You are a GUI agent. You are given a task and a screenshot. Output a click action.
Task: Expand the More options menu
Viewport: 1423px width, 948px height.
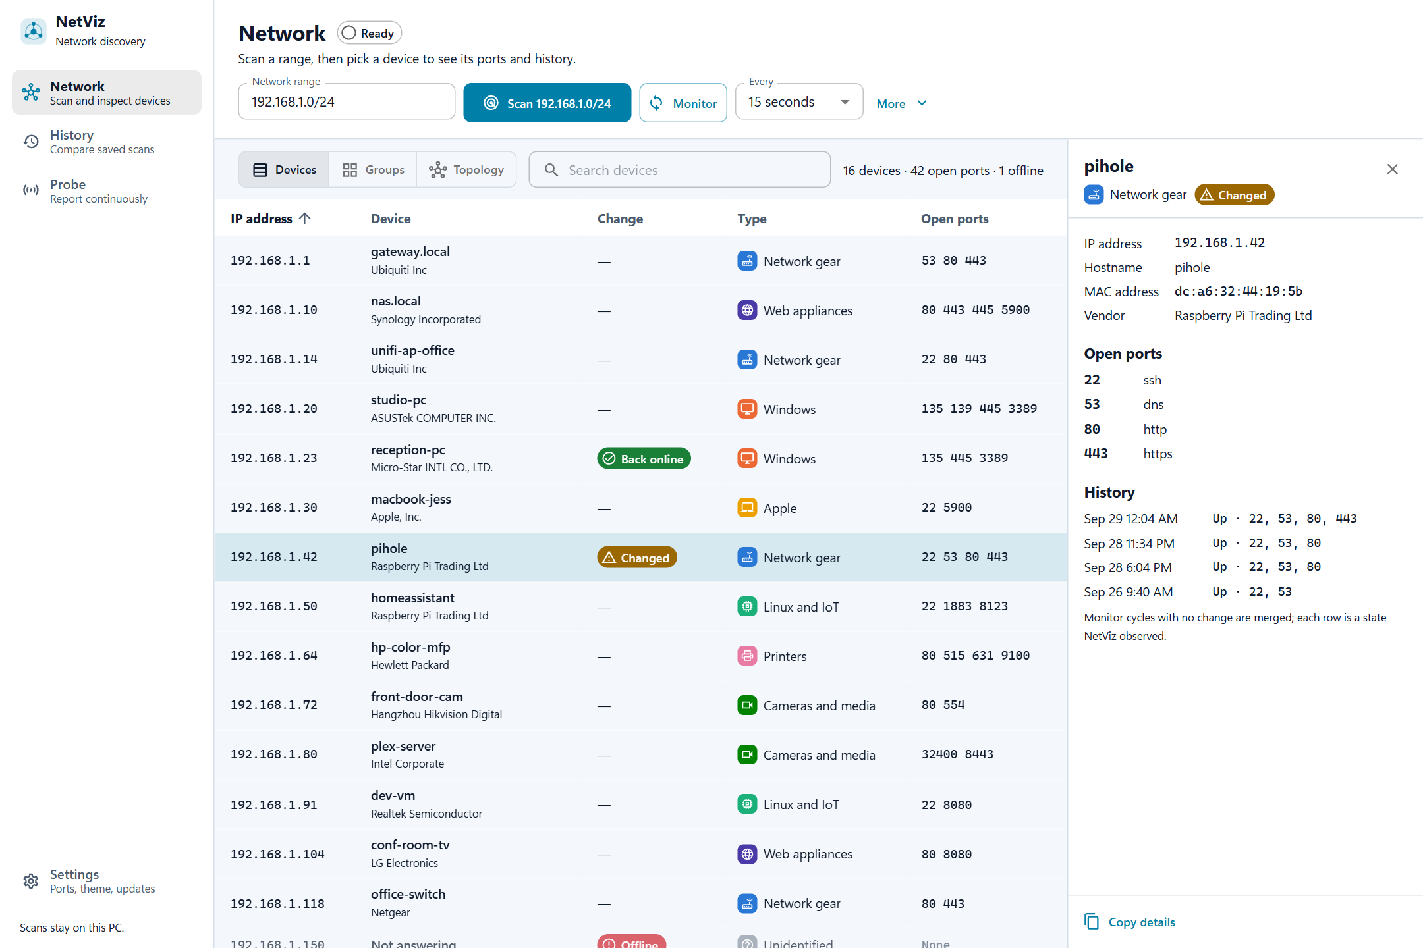[x=902, y=103]
